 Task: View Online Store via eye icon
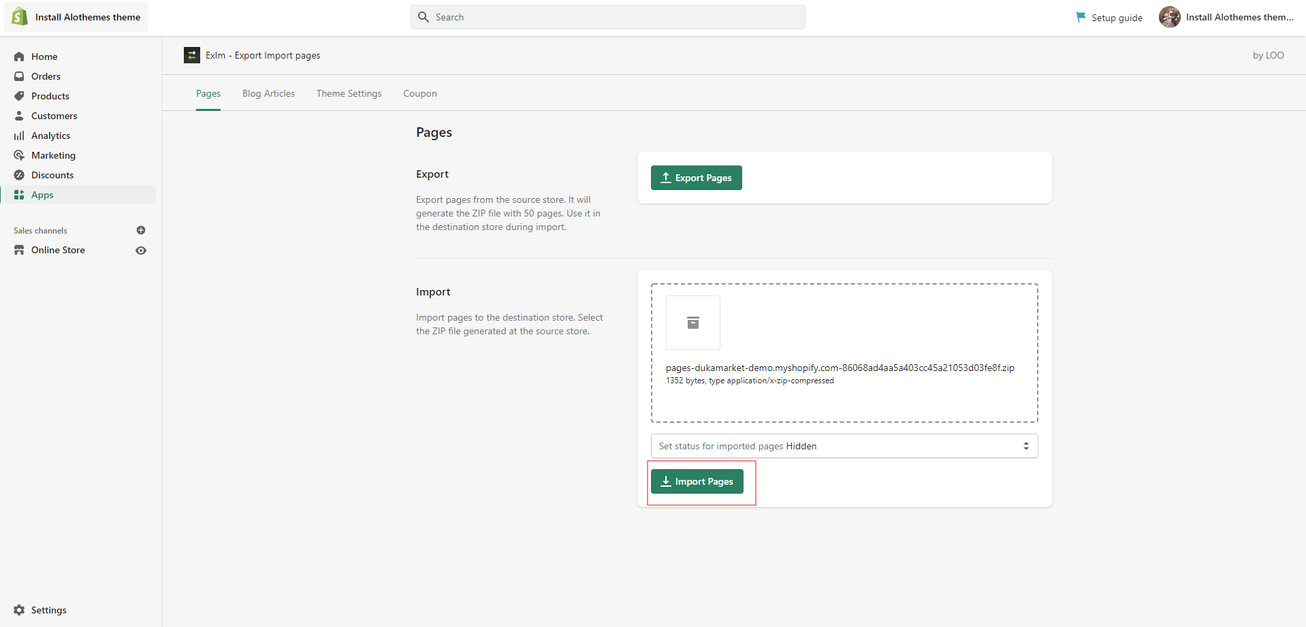[x=141, y=251]
